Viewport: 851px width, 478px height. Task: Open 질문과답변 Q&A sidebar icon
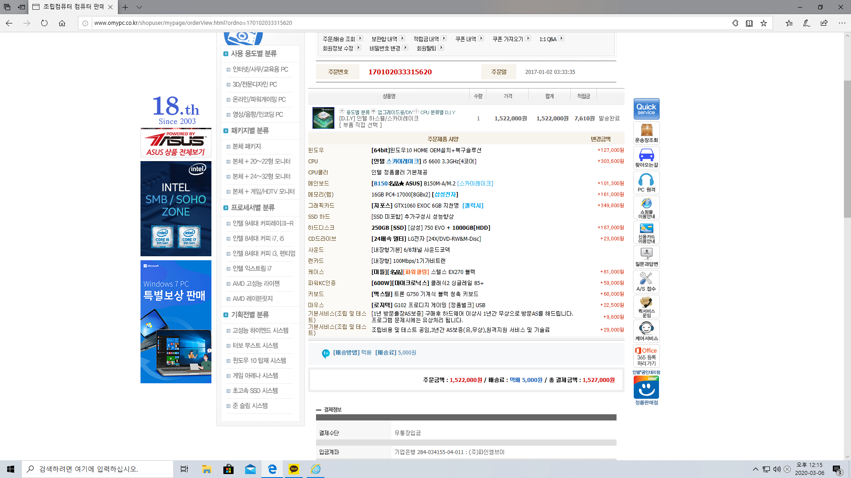click(646, 257)
